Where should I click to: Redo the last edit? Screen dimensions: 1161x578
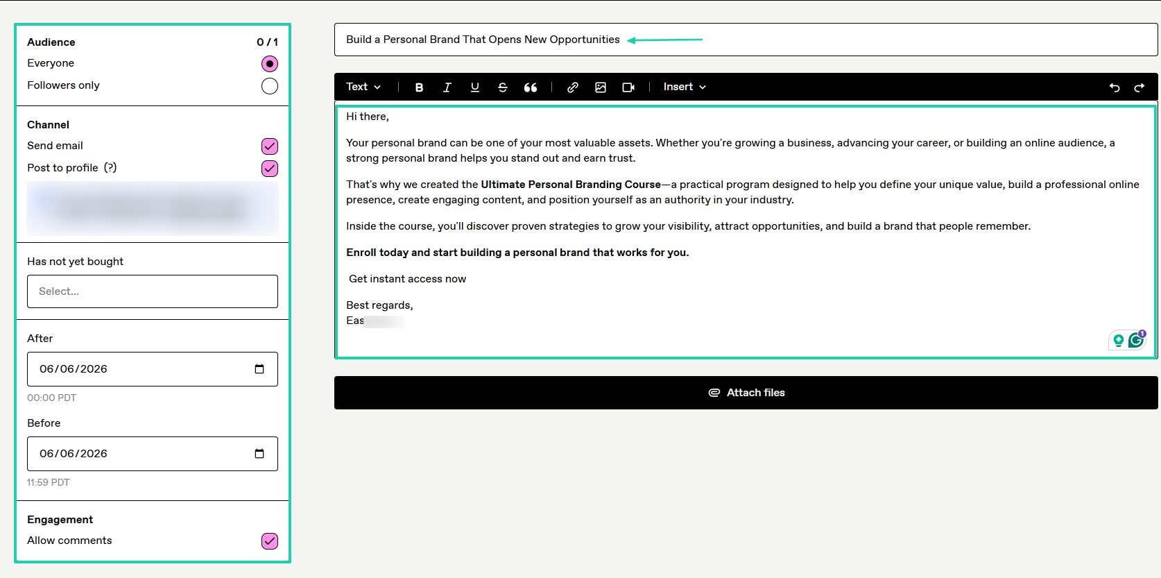pyautogui.click(x=1139, y=87)
